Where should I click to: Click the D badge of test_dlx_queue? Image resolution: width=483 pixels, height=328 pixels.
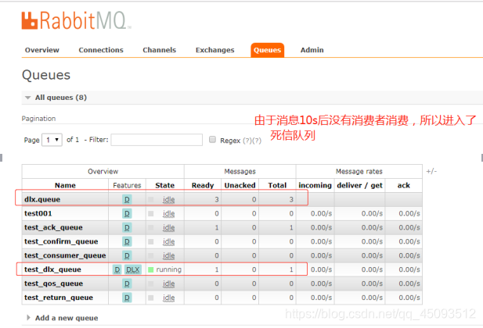[x=117, y=269]
